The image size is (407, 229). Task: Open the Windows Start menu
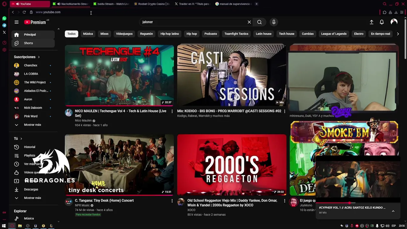pos(4,226)
